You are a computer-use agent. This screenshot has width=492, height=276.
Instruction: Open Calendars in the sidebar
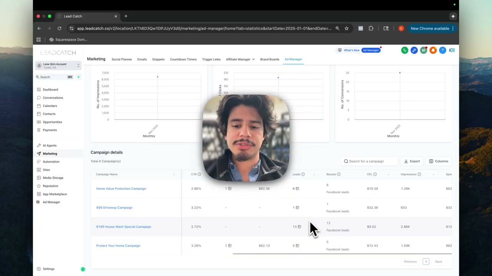[x=50, y=106]
